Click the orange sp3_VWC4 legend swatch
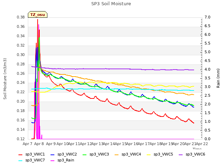This screenshot has height=167, width=223. [x=117, y=154]
